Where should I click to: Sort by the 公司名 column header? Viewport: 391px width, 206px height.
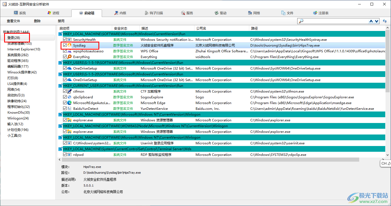[x=222, y=28]
